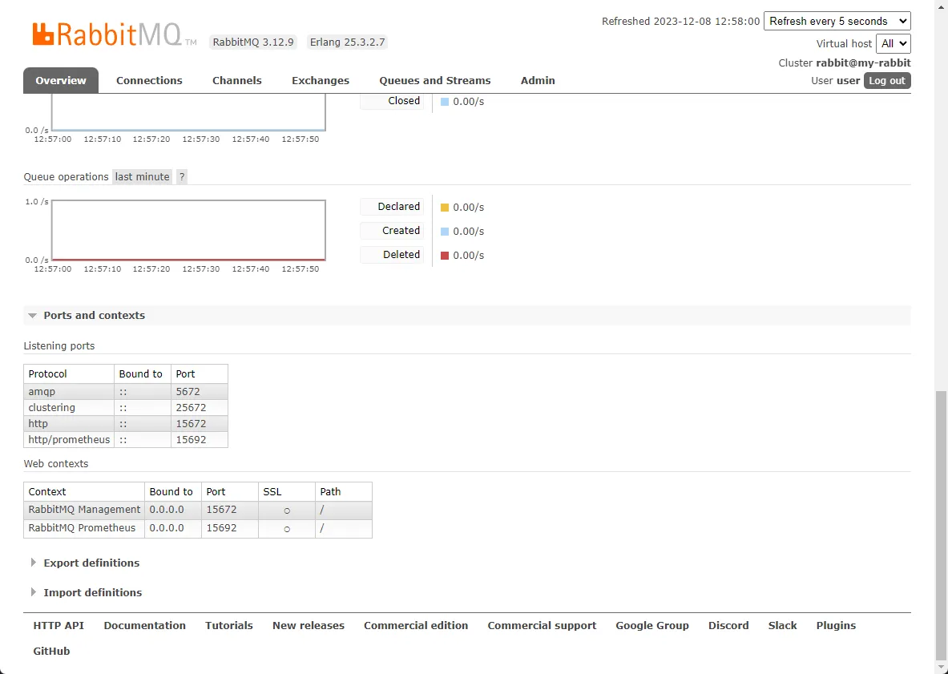
Task: Click the red Deleted legend swatch
Action: point(445,256)
